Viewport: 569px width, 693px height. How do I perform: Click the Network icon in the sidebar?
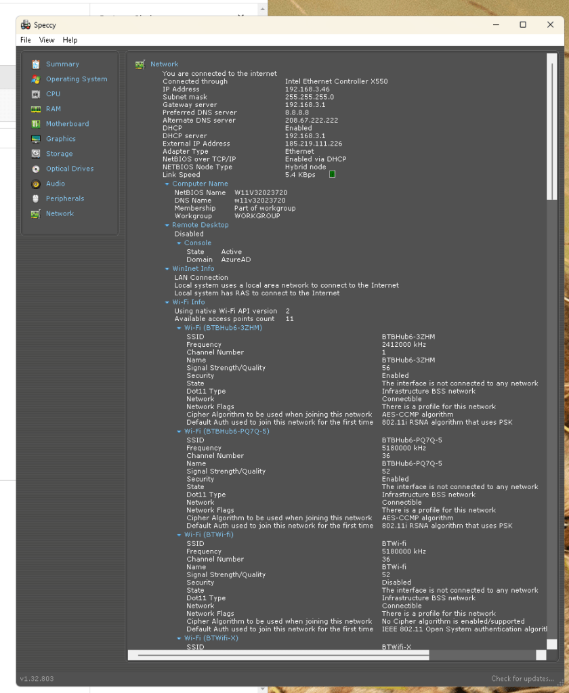(x=36, y=214)
